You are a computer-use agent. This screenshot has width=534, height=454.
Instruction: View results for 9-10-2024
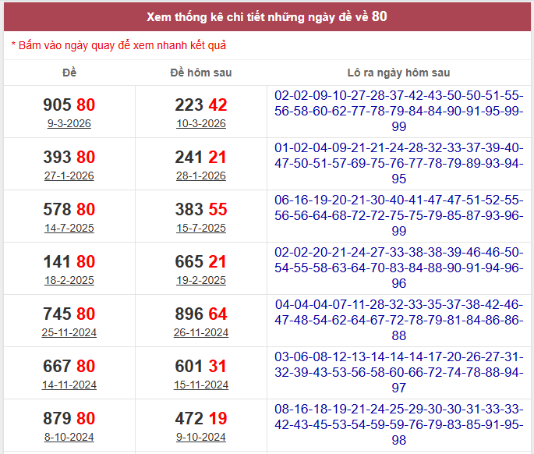(200, 438)
